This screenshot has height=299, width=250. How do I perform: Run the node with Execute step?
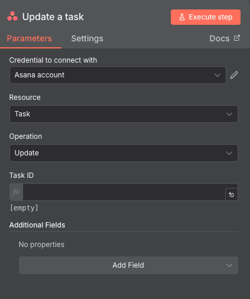tap(206, 17)
